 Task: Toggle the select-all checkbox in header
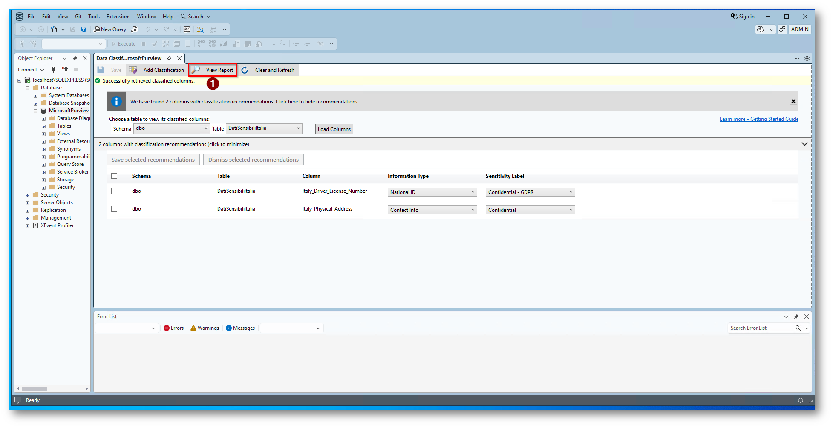pyautogui.click(x=114, y=176)
